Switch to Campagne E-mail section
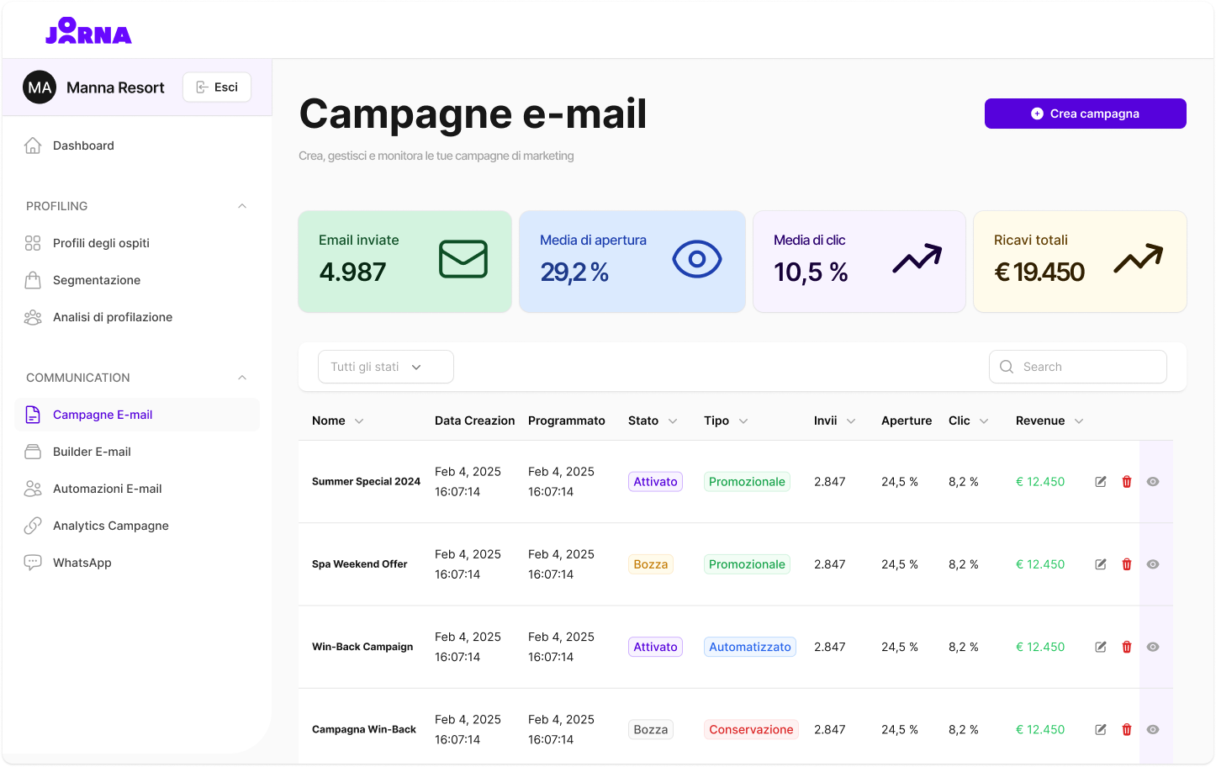This screenshot has width=1216, height=767. (x=103, y=414)
